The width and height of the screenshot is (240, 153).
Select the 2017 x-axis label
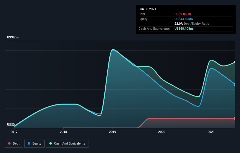pos(14,132)
